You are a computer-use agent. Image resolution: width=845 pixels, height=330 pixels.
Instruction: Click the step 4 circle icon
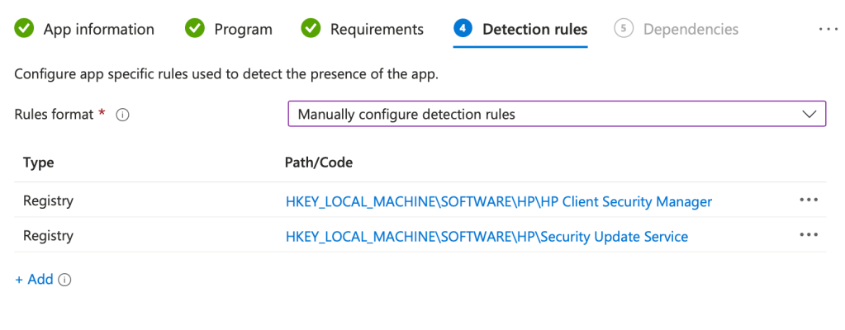(x=463, y=29)
